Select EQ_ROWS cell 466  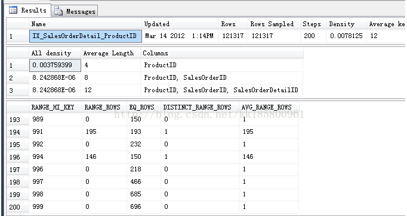click(144, 181)
